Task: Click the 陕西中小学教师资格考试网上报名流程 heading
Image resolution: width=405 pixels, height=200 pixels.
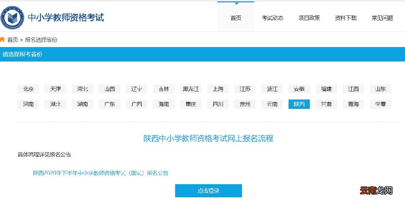Action: coord(209,138)
